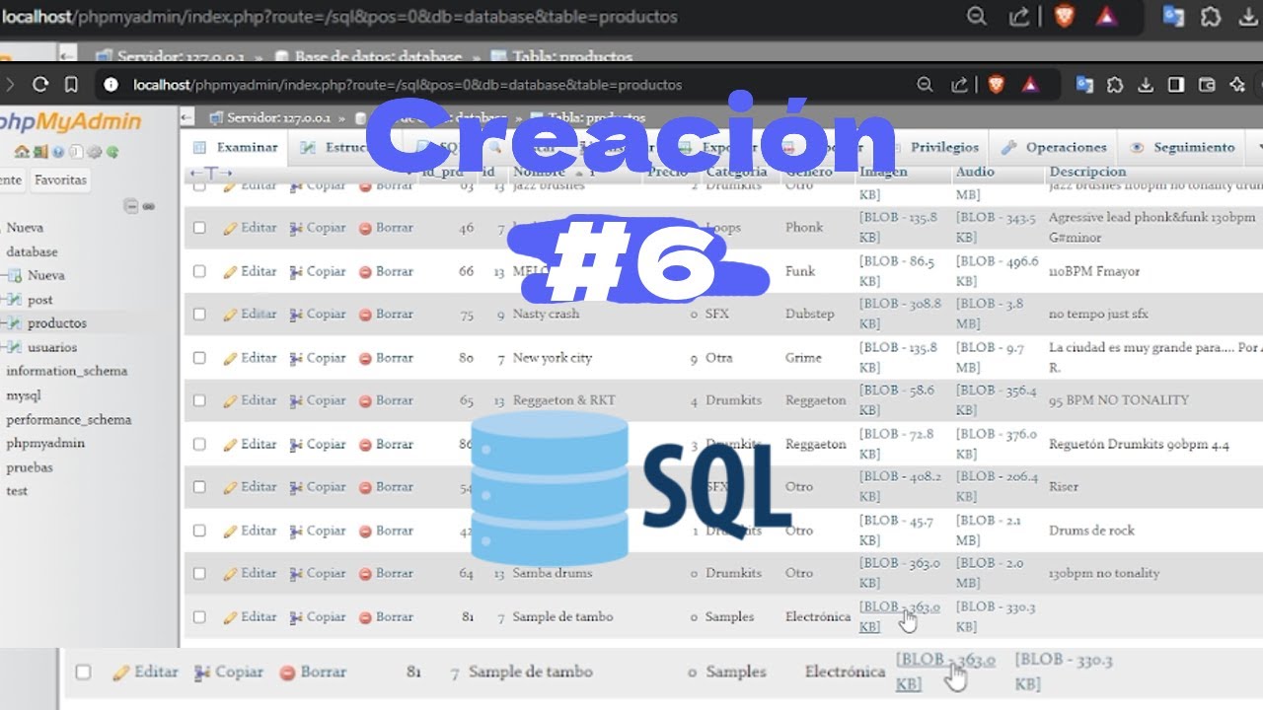Click the collapse-all icon above the database tree
1263x710 pixels.
131,206
